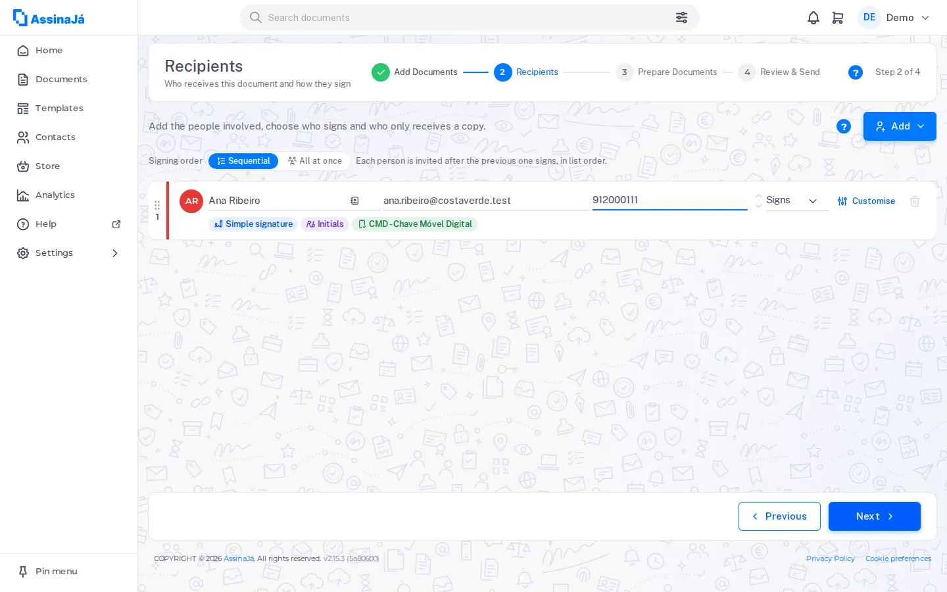Click the search magnifier icon

[x=256, y=18]
